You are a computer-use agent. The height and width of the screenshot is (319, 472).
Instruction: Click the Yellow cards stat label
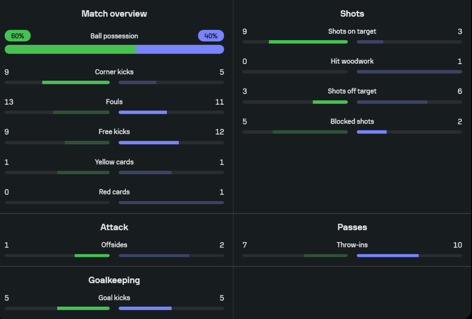click(x=114, y=162)
